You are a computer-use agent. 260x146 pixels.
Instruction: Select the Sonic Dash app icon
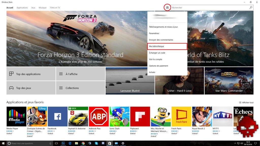click(119, 116)
